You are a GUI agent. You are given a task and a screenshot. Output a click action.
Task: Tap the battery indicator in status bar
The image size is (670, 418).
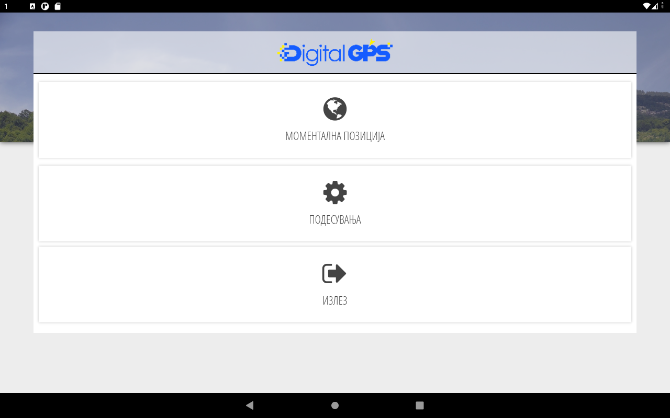click(x=663, y=6)
